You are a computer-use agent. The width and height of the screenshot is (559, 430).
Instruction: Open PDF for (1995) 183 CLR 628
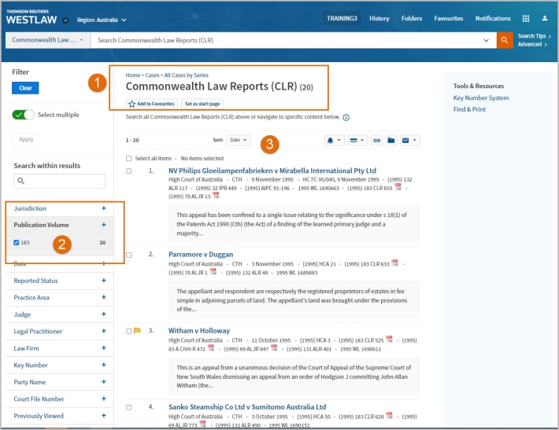[x=389, y=415]
